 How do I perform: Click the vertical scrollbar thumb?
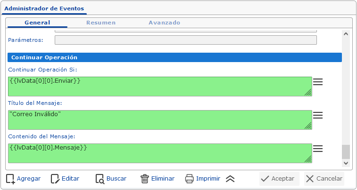coord(346,152)
